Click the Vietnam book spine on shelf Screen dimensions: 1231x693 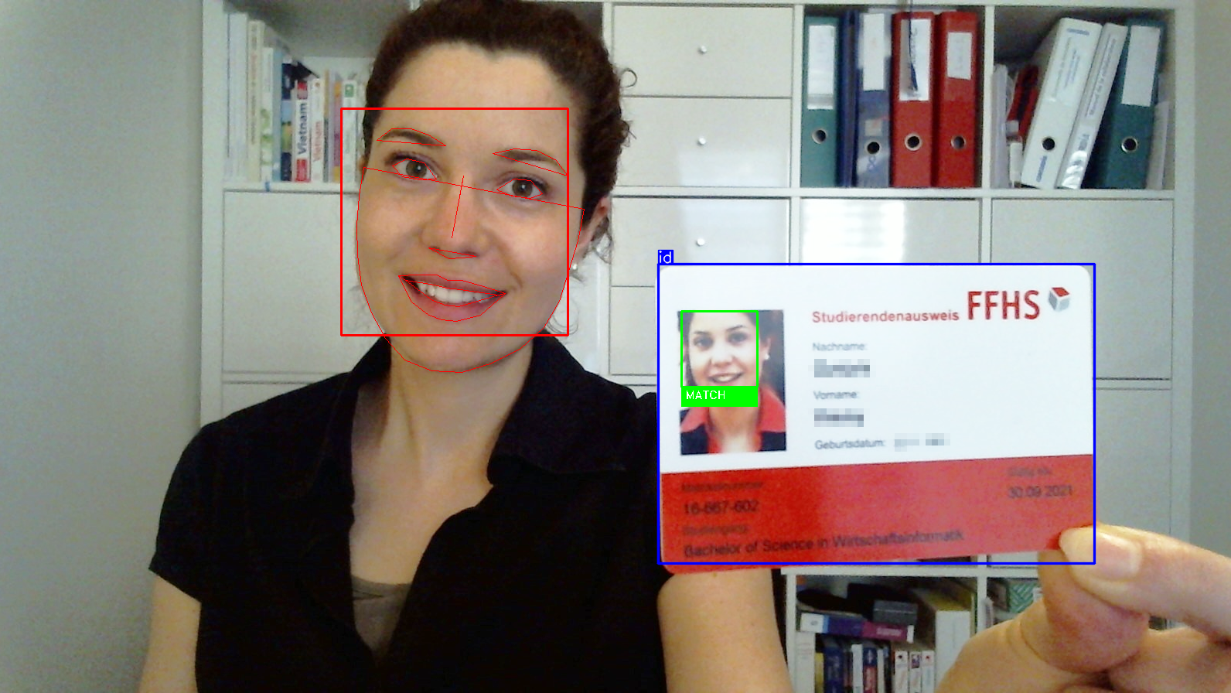point(302,133)
